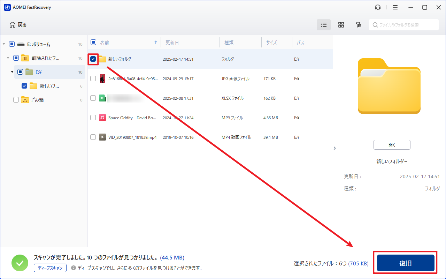The width and height of the screenshot is (446, 279).
Task: Click the ごみ箱 recycle bin folder icon
Action: 25,100
